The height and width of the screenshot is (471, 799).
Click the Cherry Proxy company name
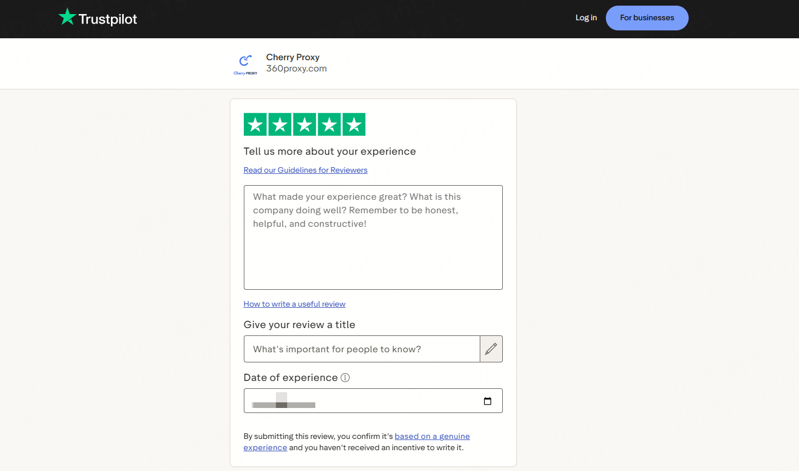tap(293, 57)
